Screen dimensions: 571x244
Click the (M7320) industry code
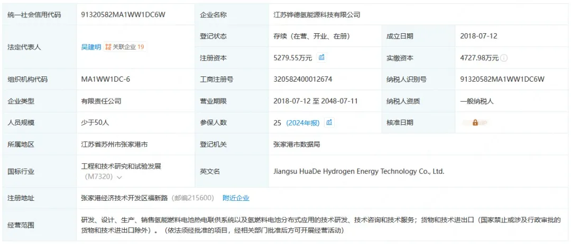point(99,177)
